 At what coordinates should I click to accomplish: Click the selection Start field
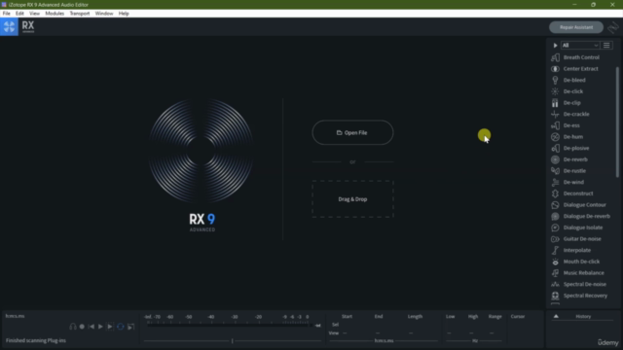[x=347, y=325]
